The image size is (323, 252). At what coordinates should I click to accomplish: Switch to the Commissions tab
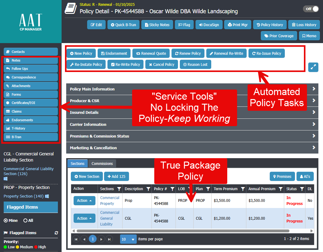coord(102,164)
